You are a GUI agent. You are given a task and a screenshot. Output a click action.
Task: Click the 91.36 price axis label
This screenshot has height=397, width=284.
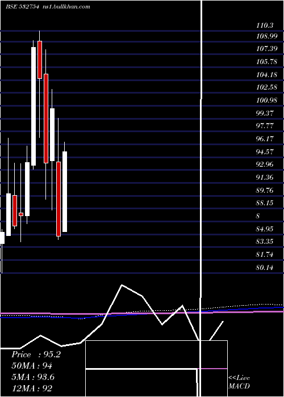tap(265, 177)
